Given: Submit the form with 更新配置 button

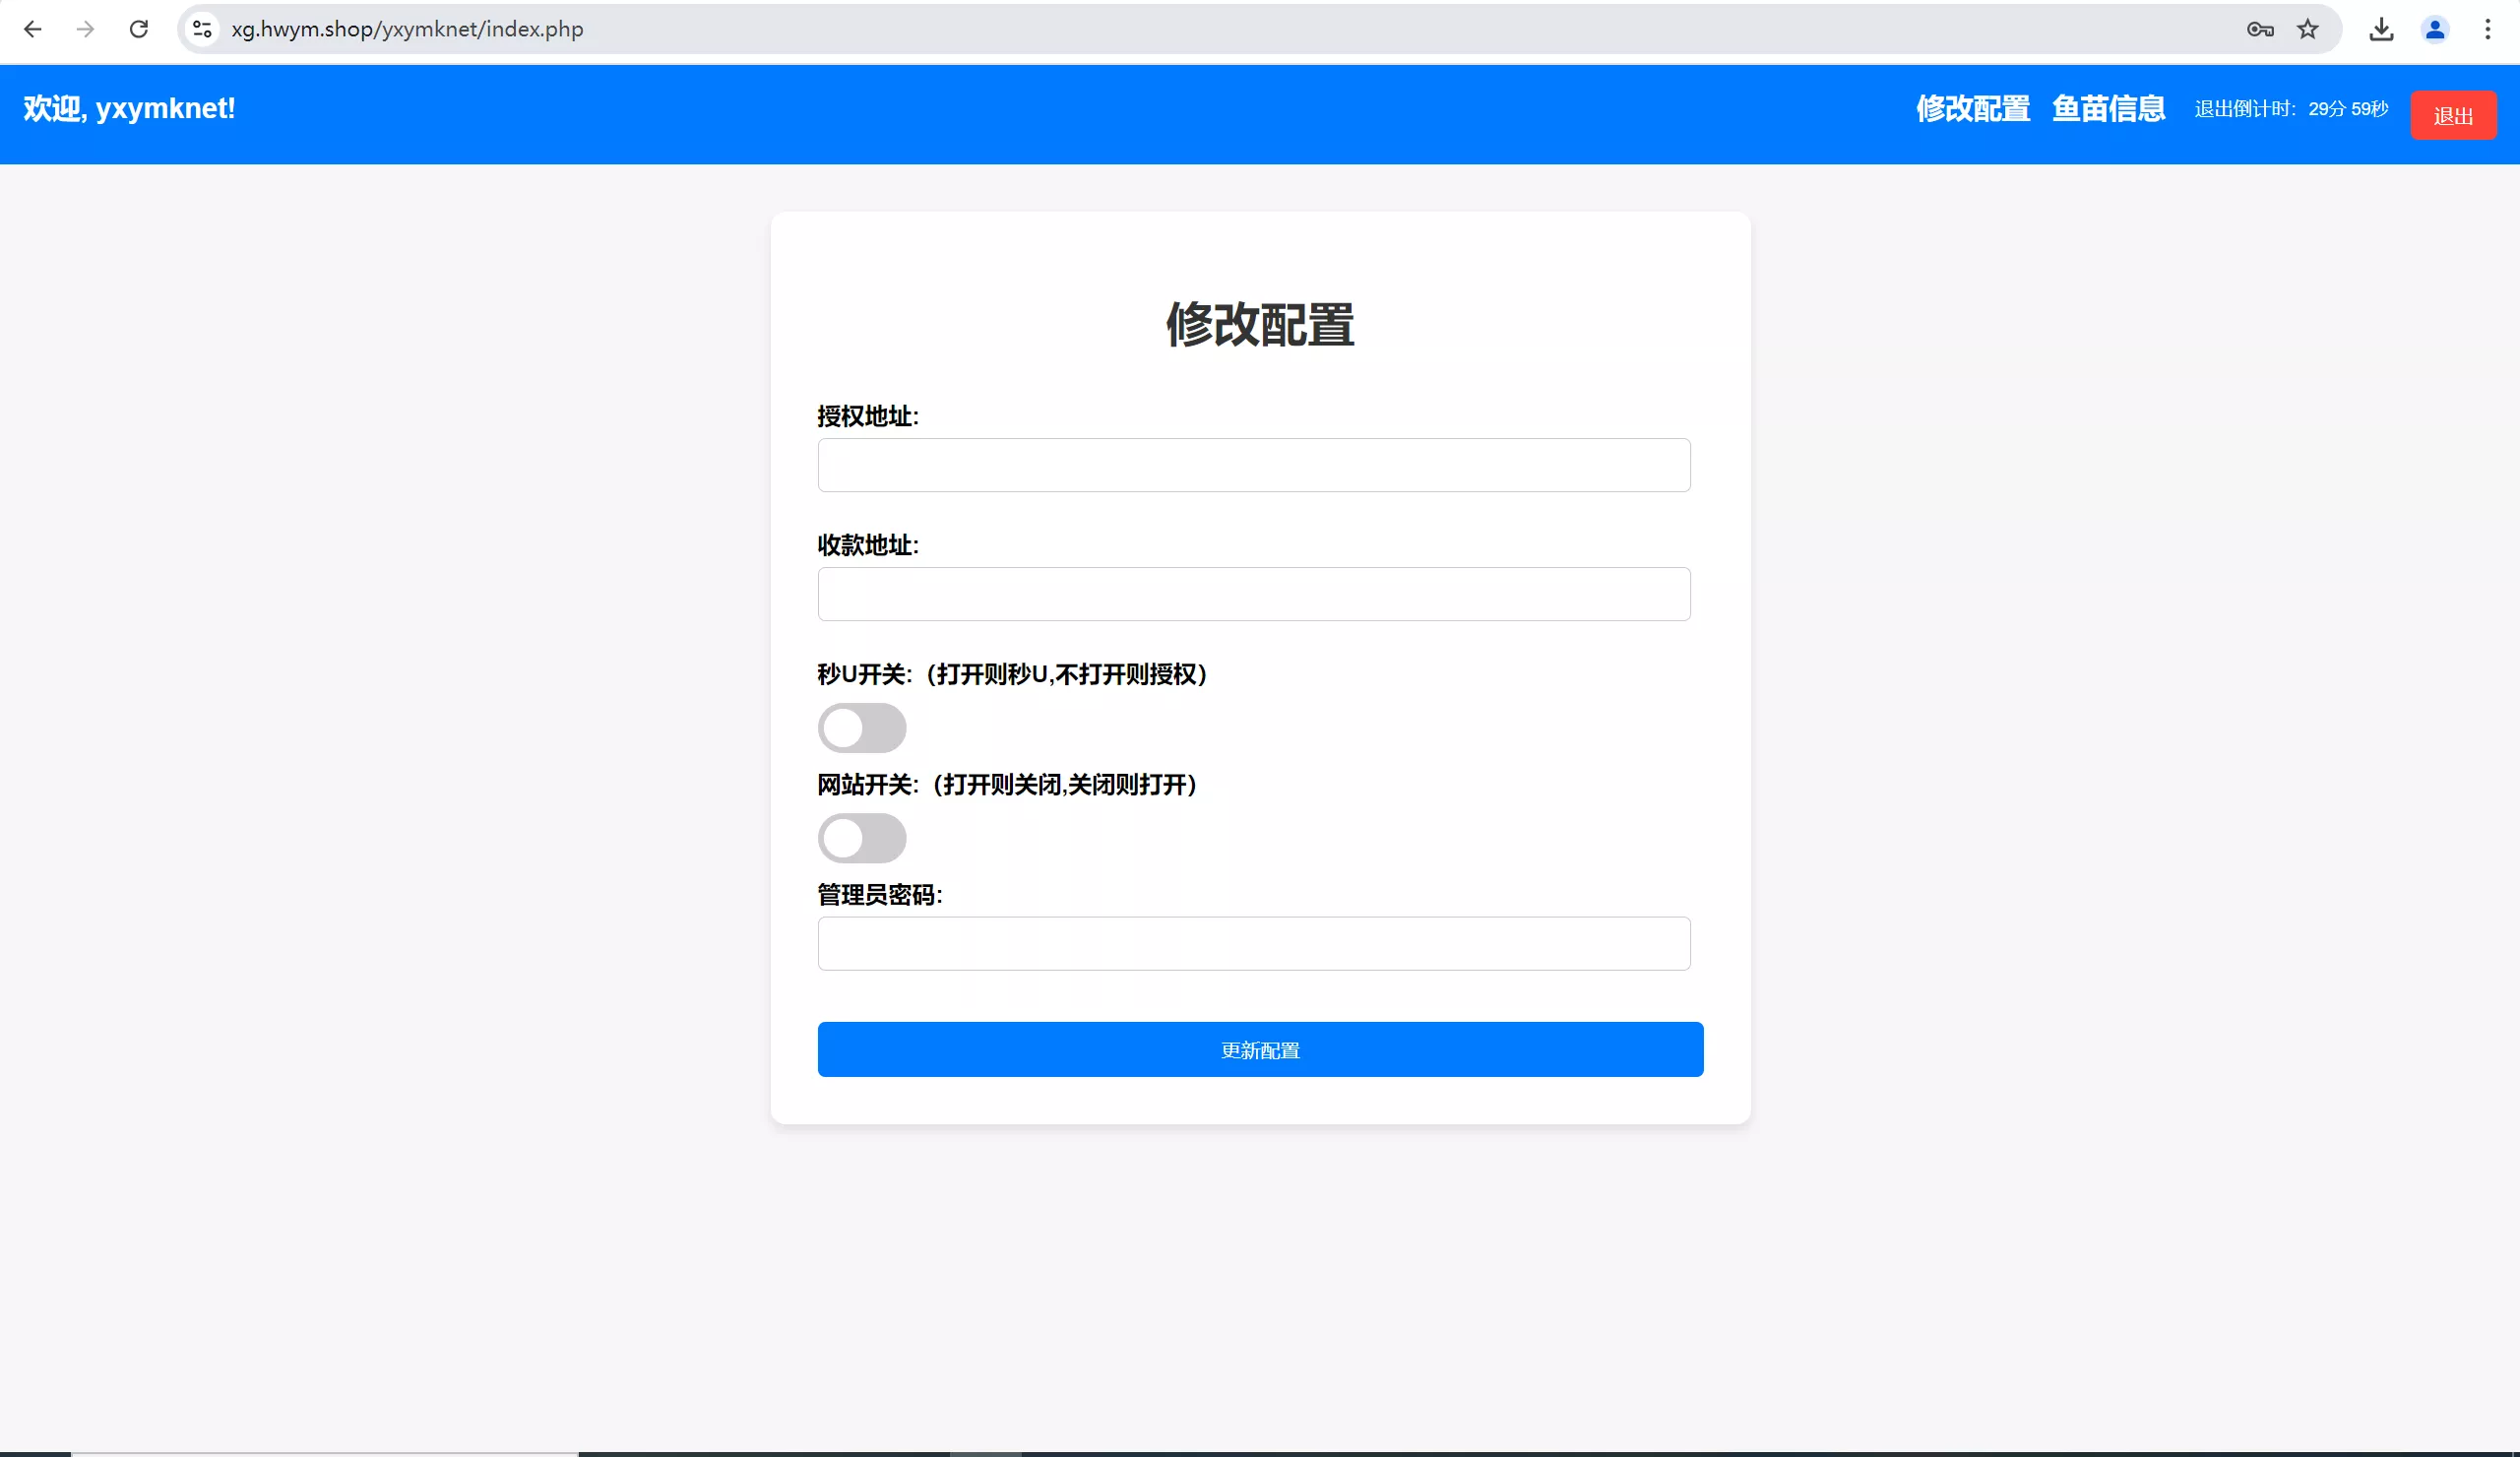Looking at the screenshot, I should point(1259,1049).
